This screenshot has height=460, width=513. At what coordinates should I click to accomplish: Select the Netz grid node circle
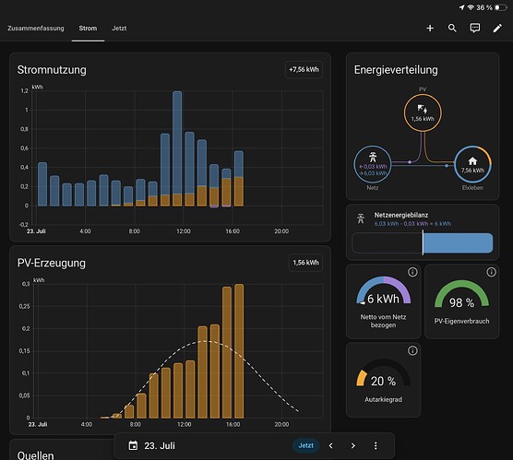[x=373, y=164]
